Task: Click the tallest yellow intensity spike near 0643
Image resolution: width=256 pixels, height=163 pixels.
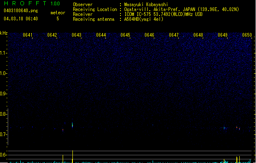Action: pyautogui.click(x=72, y=156)
